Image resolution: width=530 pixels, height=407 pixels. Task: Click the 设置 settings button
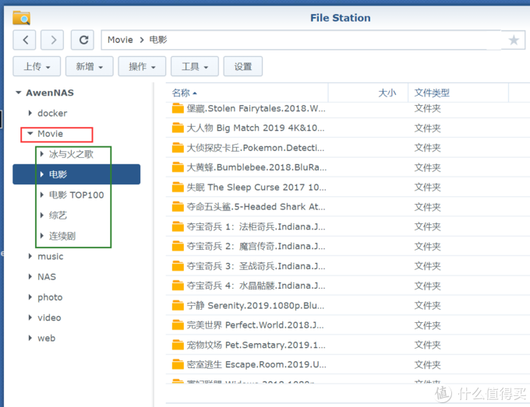243,67
